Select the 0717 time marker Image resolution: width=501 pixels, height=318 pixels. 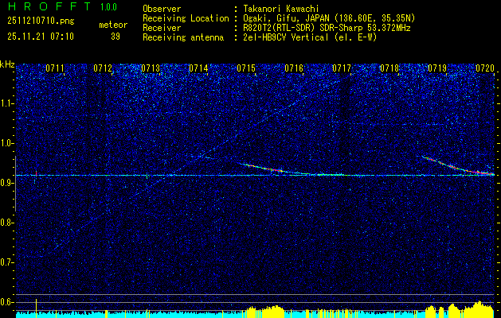(342, 69)
